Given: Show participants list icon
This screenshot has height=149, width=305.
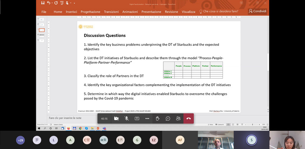Looking at the screenshot, I should point(178,119).
